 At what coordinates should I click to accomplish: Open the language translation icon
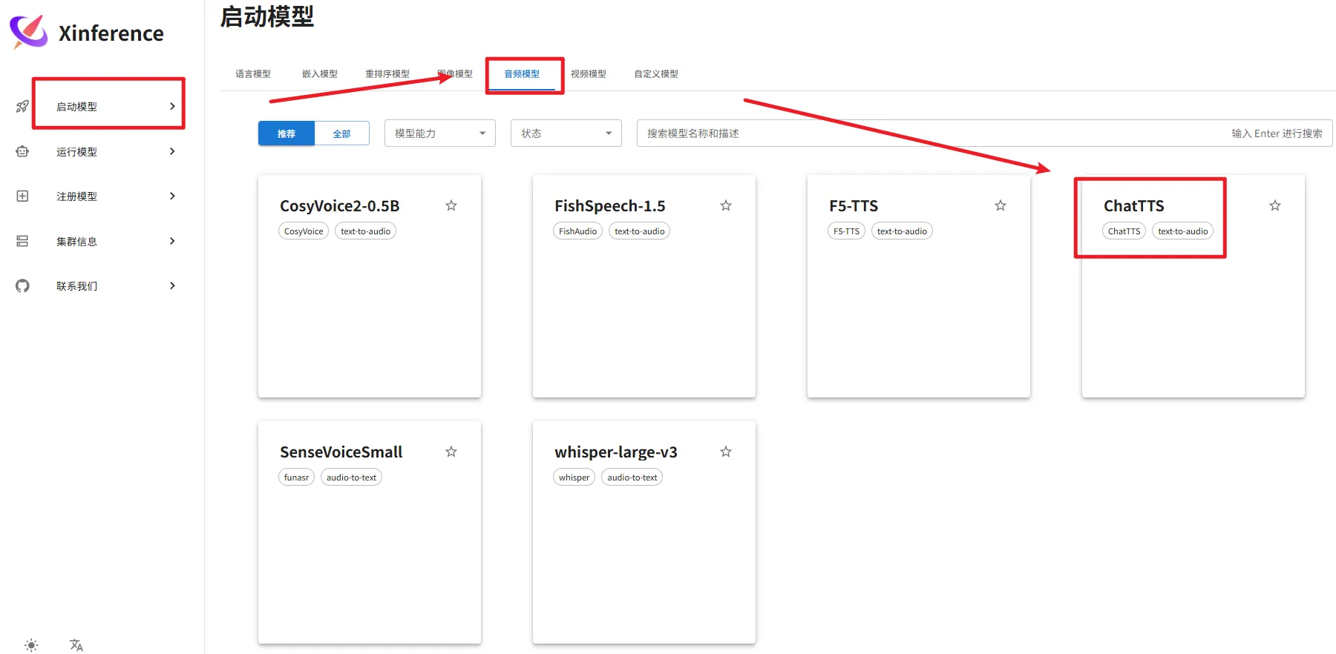pos(76,645)
